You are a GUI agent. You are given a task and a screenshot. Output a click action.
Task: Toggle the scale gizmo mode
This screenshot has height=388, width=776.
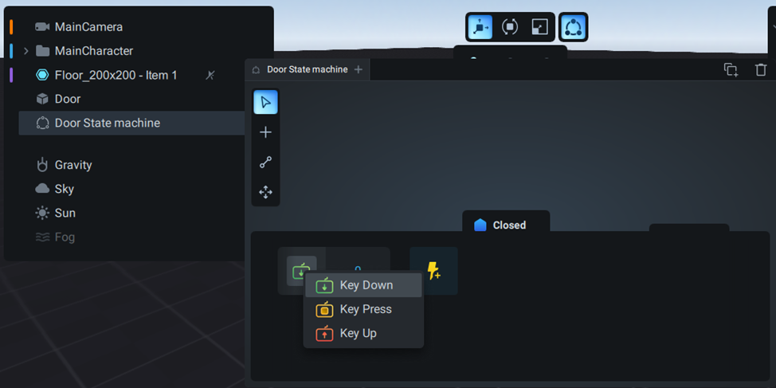click(540, 27)
